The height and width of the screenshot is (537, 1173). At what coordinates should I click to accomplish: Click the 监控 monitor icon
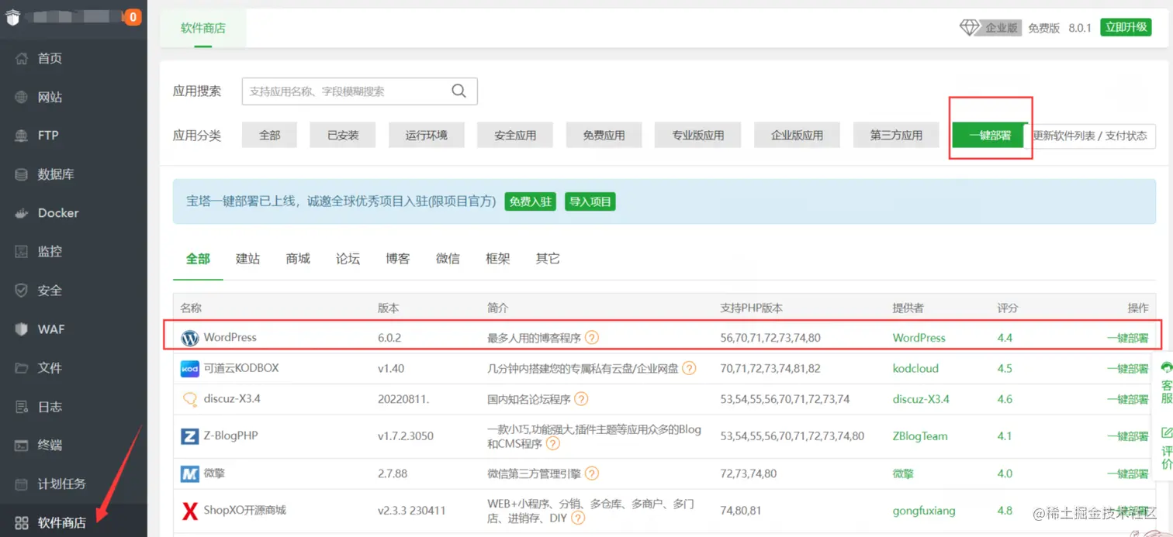(x=22, y=252)
